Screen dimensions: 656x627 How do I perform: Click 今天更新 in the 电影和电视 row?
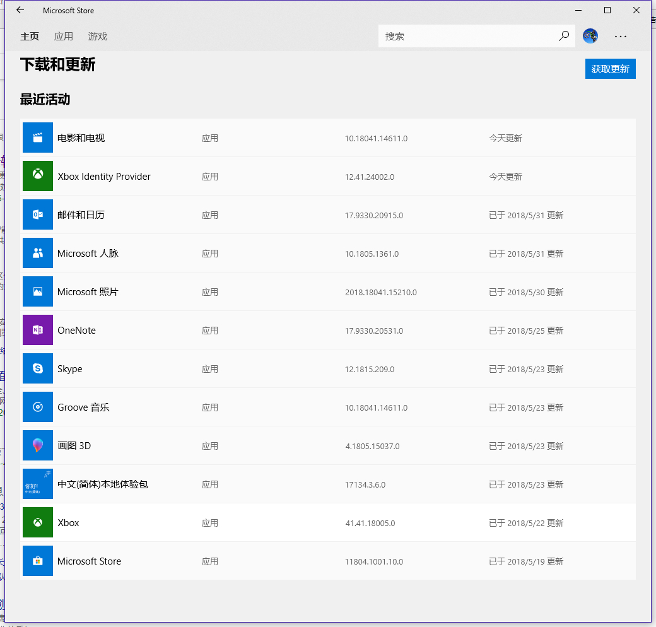(505, 138)
